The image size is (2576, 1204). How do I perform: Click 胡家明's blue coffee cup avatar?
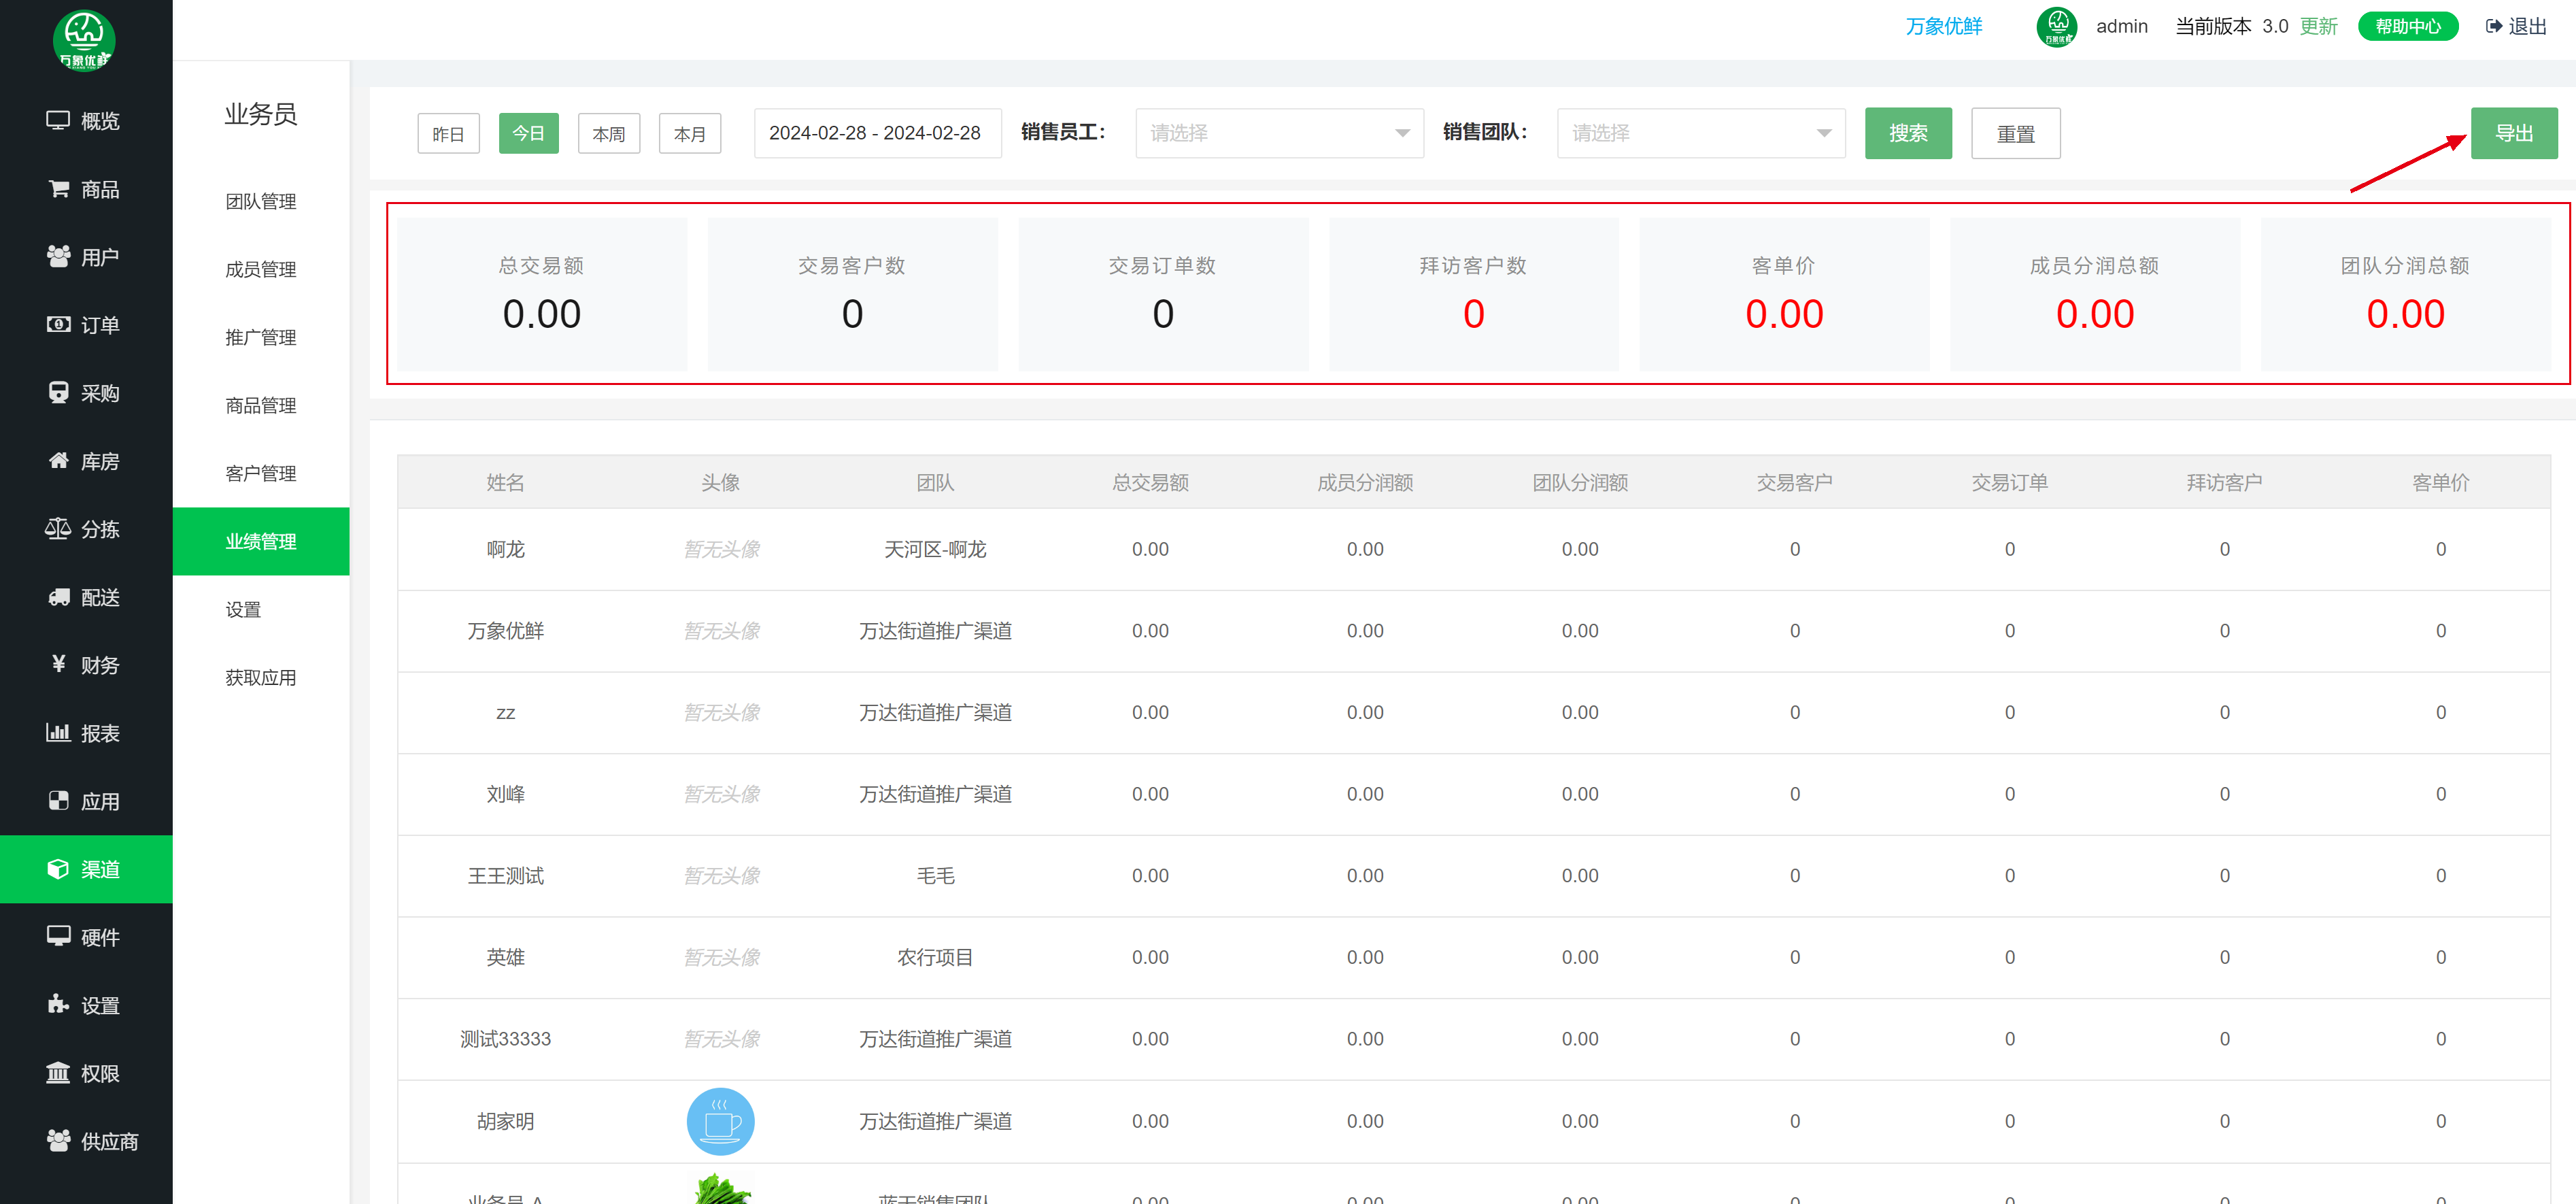[720, 1121]
